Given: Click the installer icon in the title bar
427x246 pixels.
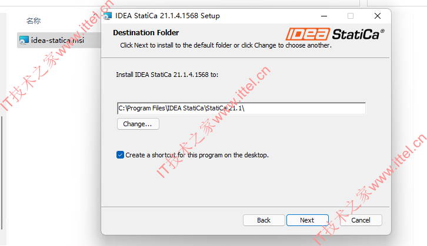Looking at the screenshot, I should [x=108, y=16].
